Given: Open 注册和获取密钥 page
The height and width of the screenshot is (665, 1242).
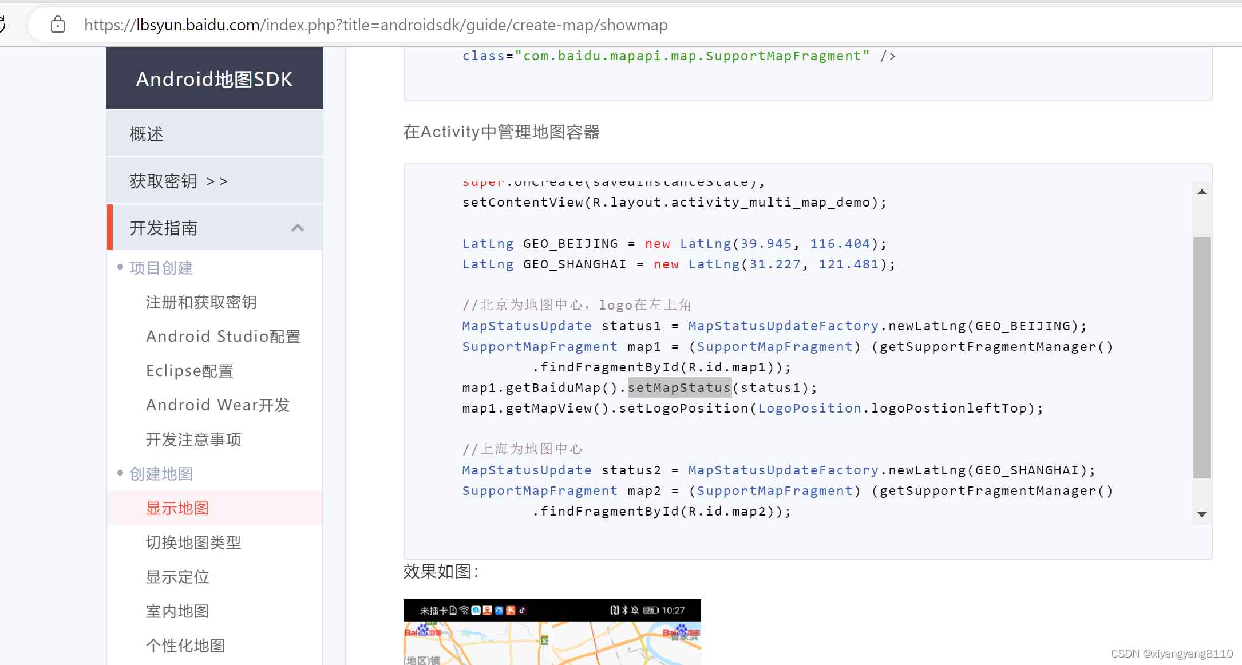Looking at the screenshot, I should [201, 302].
